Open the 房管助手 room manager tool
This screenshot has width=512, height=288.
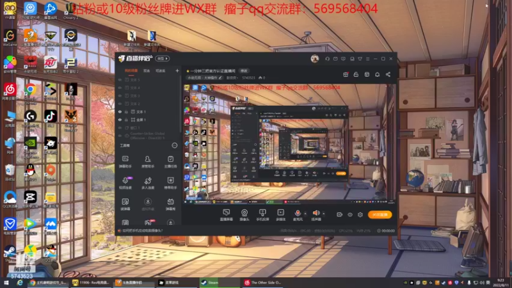[148, 162]
